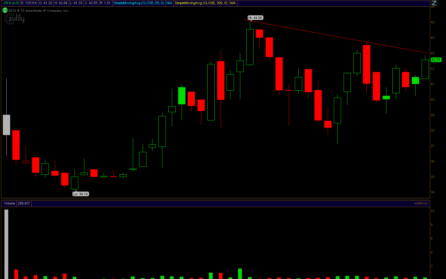This screenshot has height=279, width=446.
Task: Click the Lo: 34.19 price bubble
Action: (81, 194)
